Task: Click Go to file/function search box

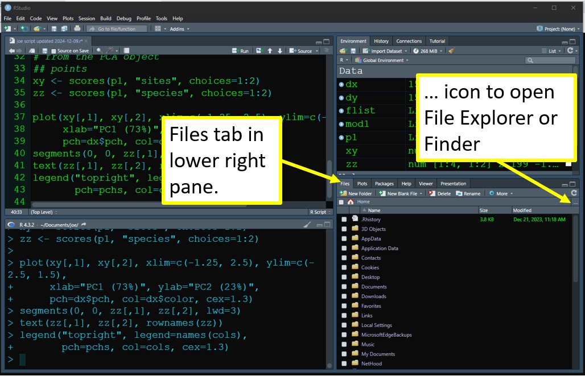Action: (117, 28)
